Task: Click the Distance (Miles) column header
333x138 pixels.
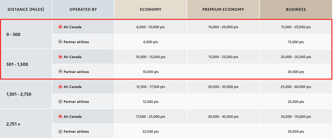Action: coord(26,9)
